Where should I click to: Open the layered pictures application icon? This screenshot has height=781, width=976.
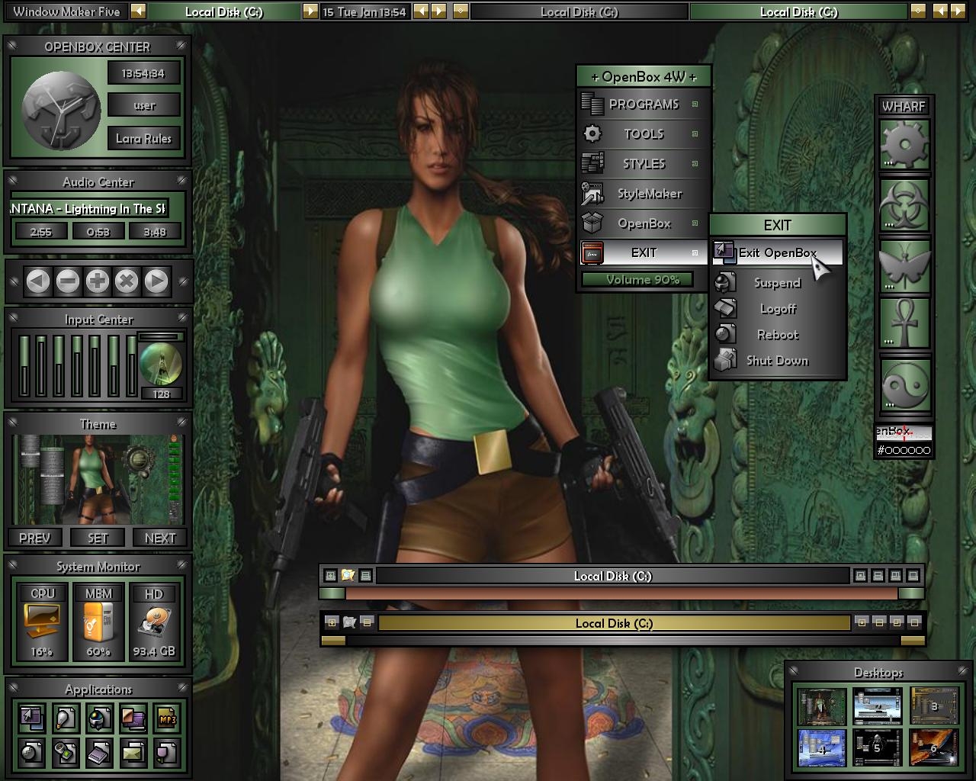[x=133, y=718]
